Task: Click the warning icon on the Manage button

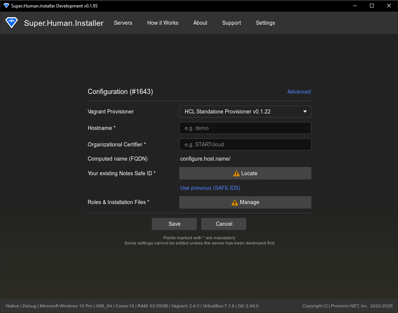Action: [235, 202]
